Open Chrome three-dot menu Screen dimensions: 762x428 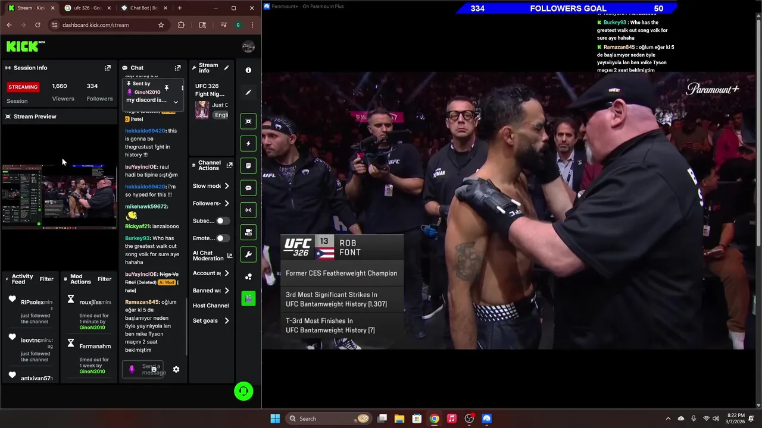pos(252,25)
